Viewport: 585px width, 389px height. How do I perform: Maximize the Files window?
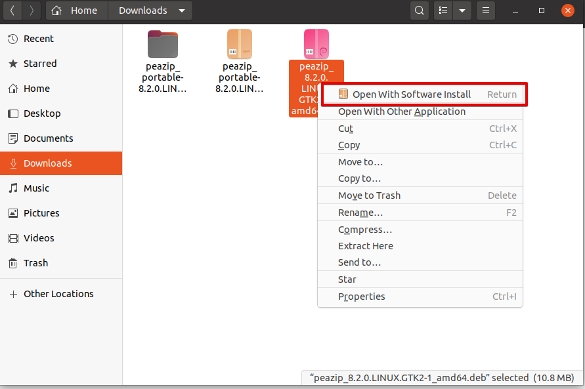click(542, 10)
